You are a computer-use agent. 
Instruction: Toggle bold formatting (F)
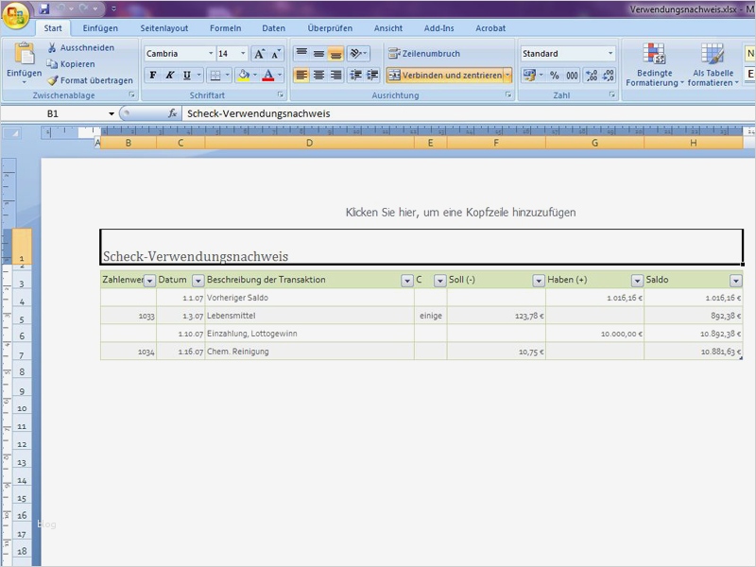(x=153, y=76)
